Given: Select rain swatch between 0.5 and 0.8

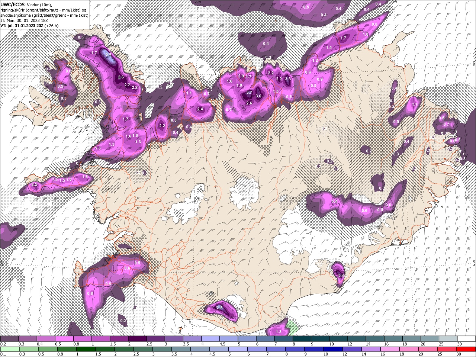Looking at the screenshot, I should tap(47, 349).
